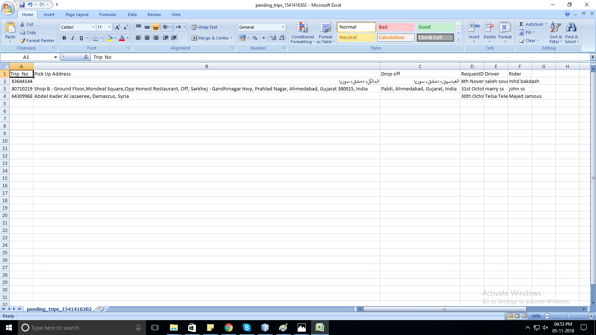
Task: Open the Find & Select binoculars
Action: point(571,33)
